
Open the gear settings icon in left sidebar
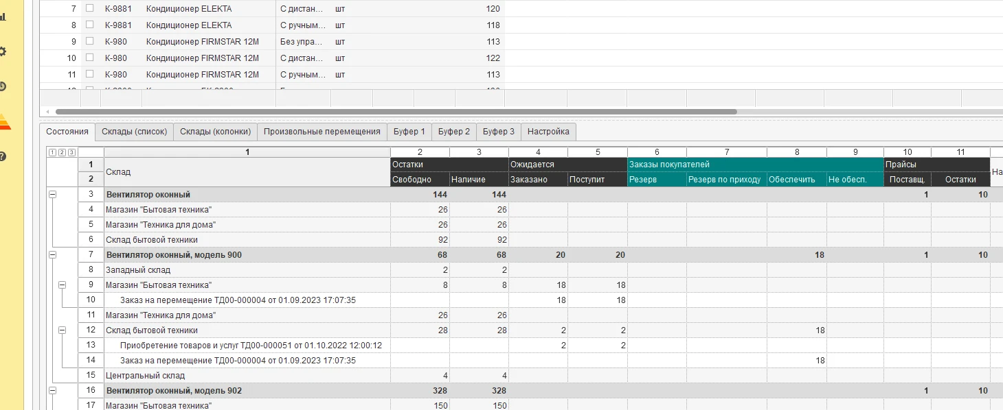(x=3, y=51)
